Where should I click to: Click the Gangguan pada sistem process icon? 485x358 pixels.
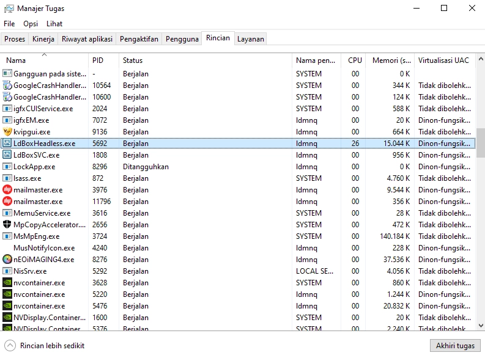(7, 73)
